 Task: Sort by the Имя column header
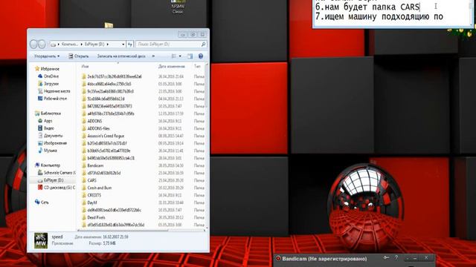[x=85, y=66]
